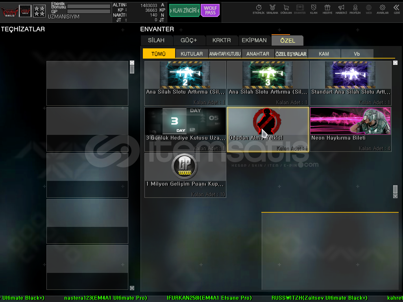
Task: Switch to the Silah tab
Action: pos(156,41)
